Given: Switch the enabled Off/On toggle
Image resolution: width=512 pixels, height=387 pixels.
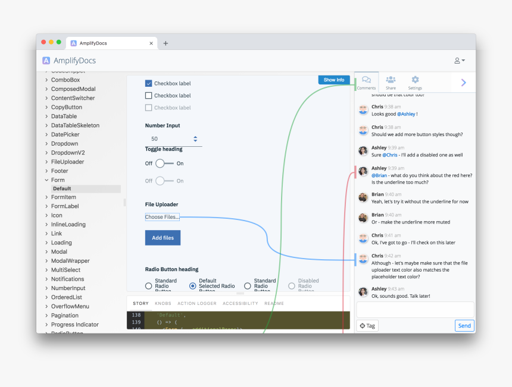Looking at the screenshot, I should pyautogui.click(x=164, y=163).
